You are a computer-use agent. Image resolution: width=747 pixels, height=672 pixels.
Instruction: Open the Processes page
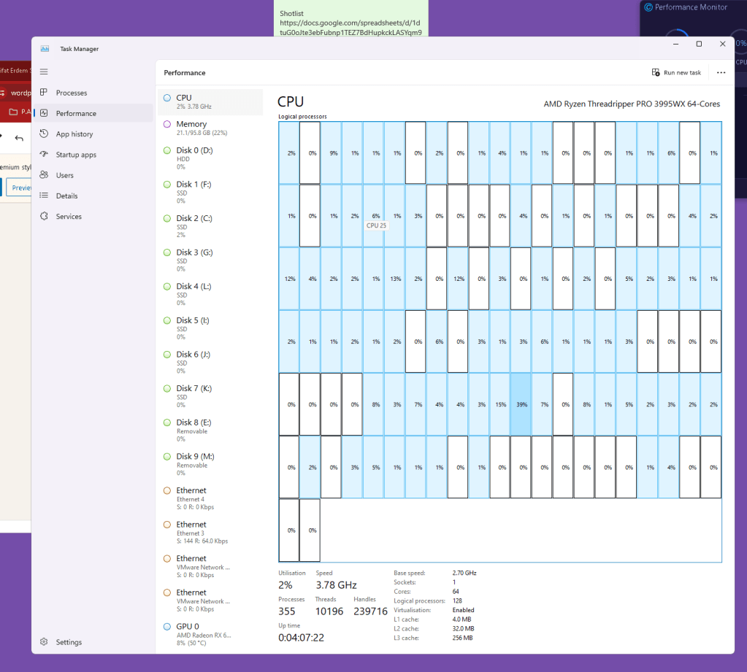pos(93,93)
